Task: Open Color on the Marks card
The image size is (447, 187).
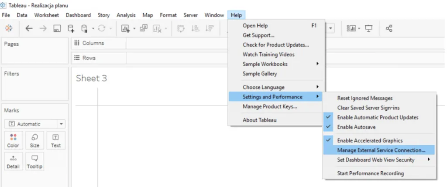Action: [x=14, y=141]
